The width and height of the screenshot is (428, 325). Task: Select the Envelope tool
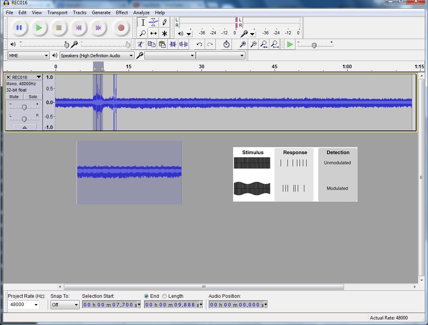pos(154,22)
